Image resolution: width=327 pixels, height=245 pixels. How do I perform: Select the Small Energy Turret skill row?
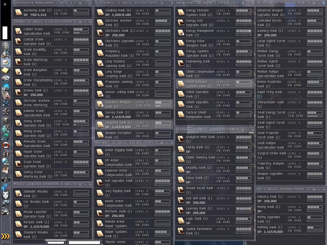(291, 115)
